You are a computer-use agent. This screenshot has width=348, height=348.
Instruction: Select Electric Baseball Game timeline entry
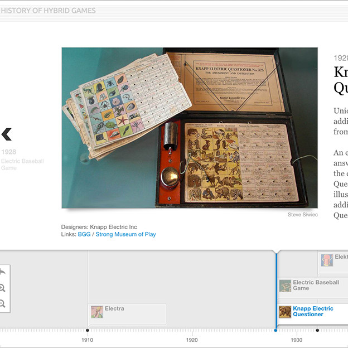click(x=313, y=288)
